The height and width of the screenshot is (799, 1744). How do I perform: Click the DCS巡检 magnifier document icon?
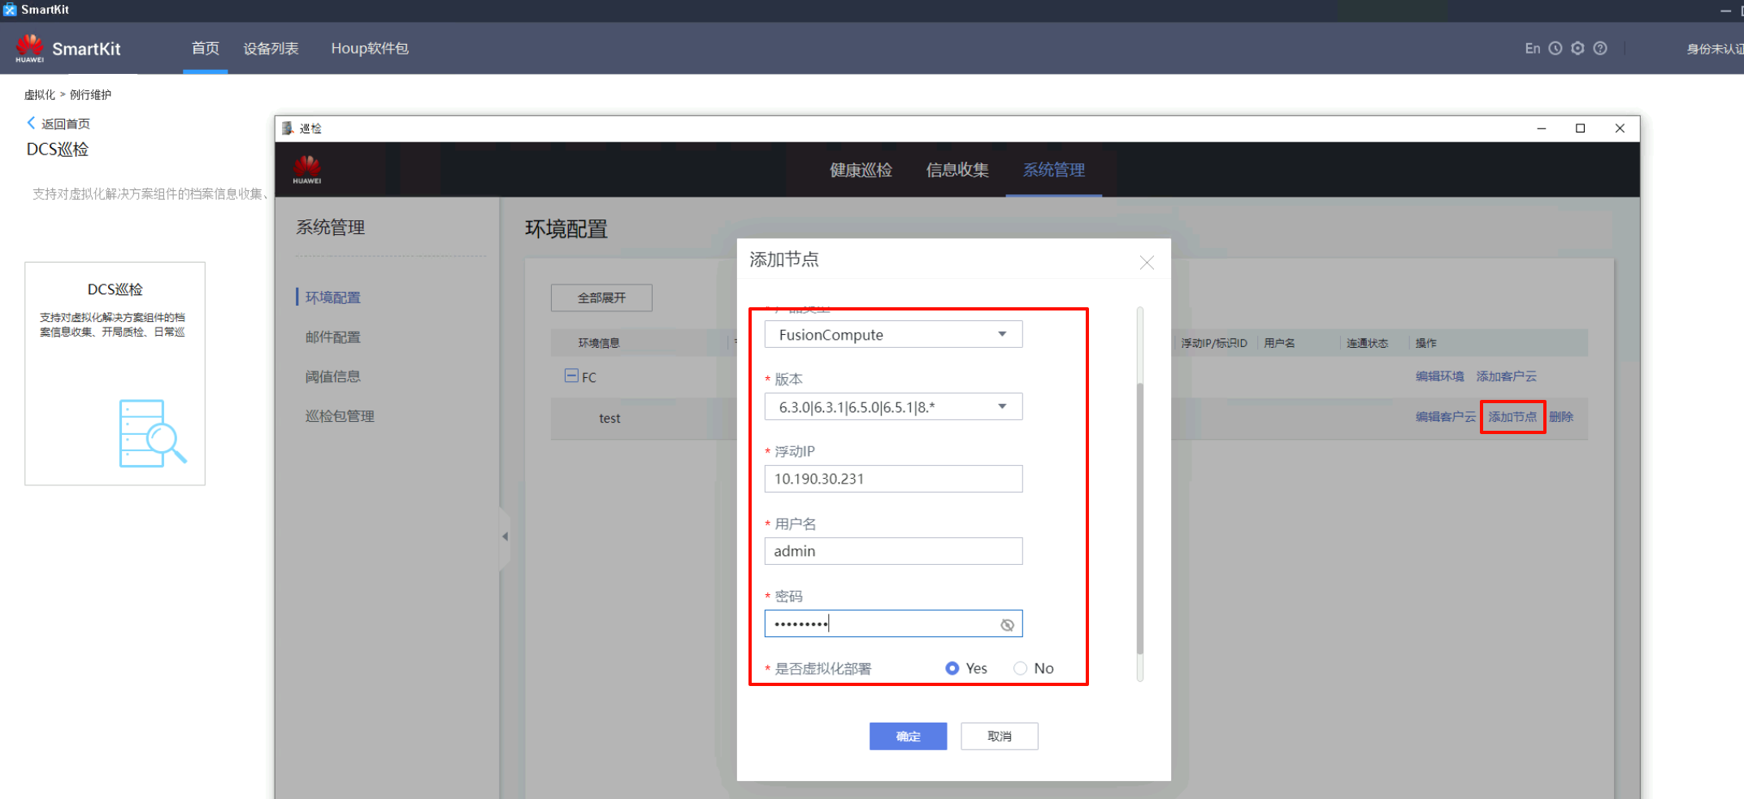[152, 433]
